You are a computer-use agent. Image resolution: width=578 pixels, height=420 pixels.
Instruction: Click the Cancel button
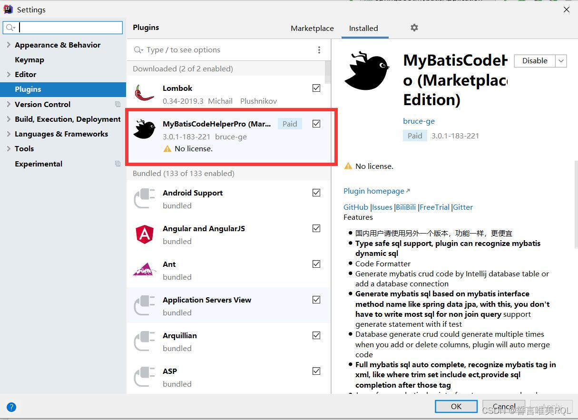pos(504,406)
